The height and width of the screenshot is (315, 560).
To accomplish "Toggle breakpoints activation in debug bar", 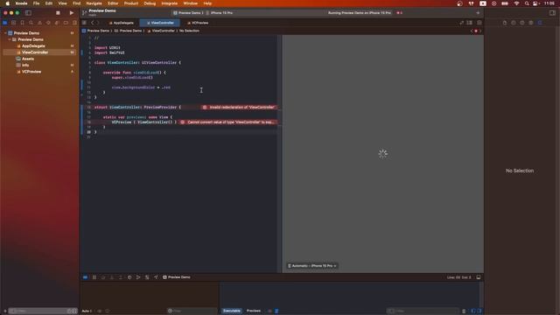I will pyautogui.click(x=85, y=277).
